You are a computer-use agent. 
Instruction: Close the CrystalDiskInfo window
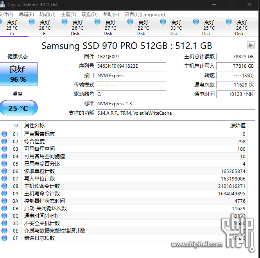point(249,4)
